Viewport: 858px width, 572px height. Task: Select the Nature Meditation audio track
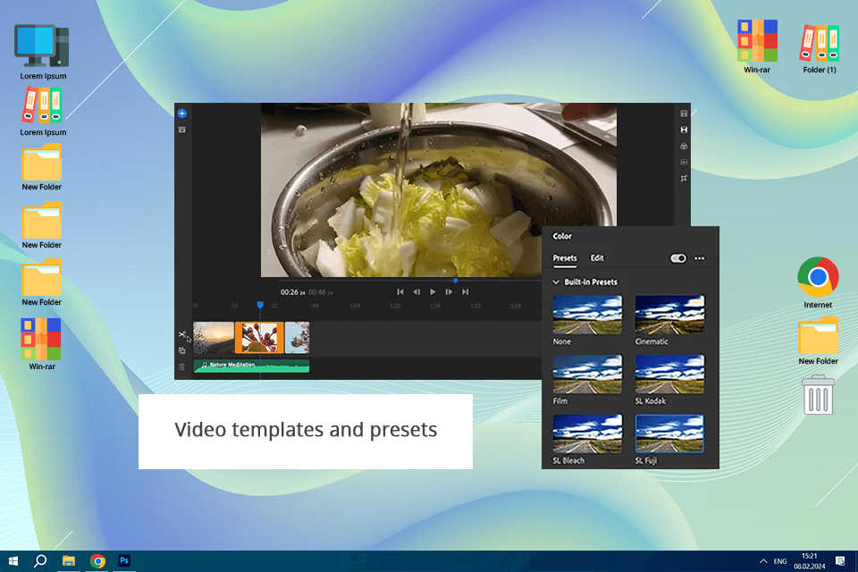coord(252,366)
